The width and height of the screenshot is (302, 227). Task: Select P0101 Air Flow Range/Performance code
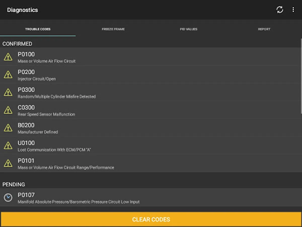pos(150,163)
